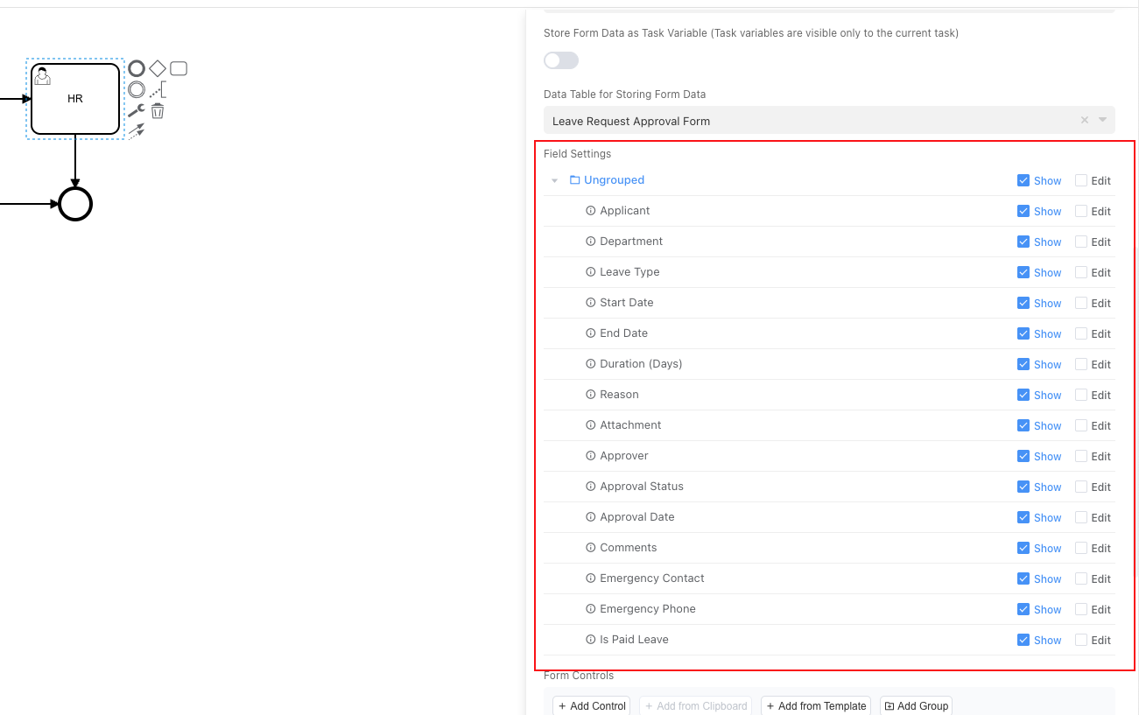The image size is (1139, 715).
Task: Open the data table dropdown arrow
Action: click(x=1102, y=121)
